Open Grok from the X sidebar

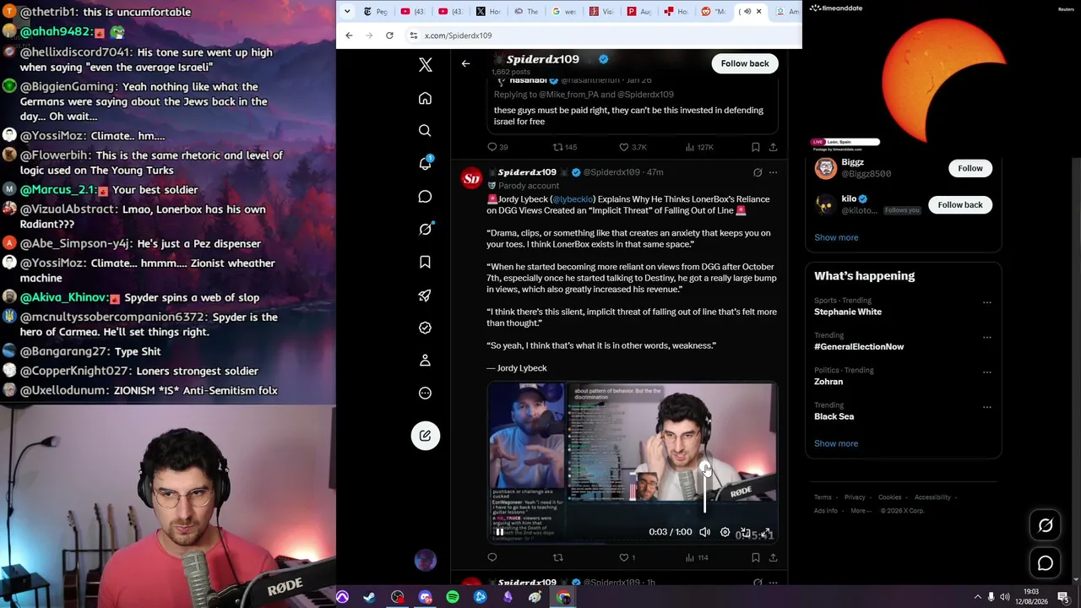click(425, 229)
